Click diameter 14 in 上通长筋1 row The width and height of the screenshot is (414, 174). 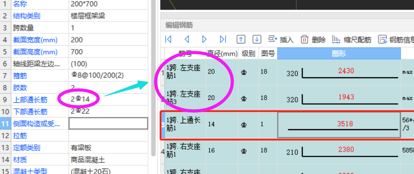211,124
